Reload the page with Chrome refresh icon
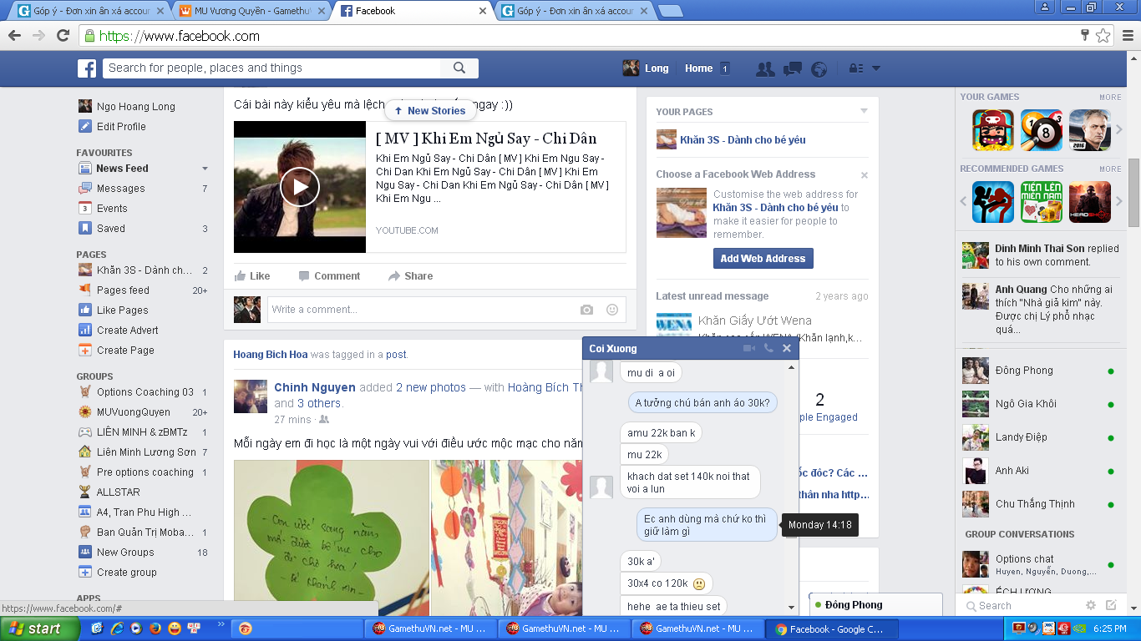Viewport: 1141px width, 641px height. 63,35
